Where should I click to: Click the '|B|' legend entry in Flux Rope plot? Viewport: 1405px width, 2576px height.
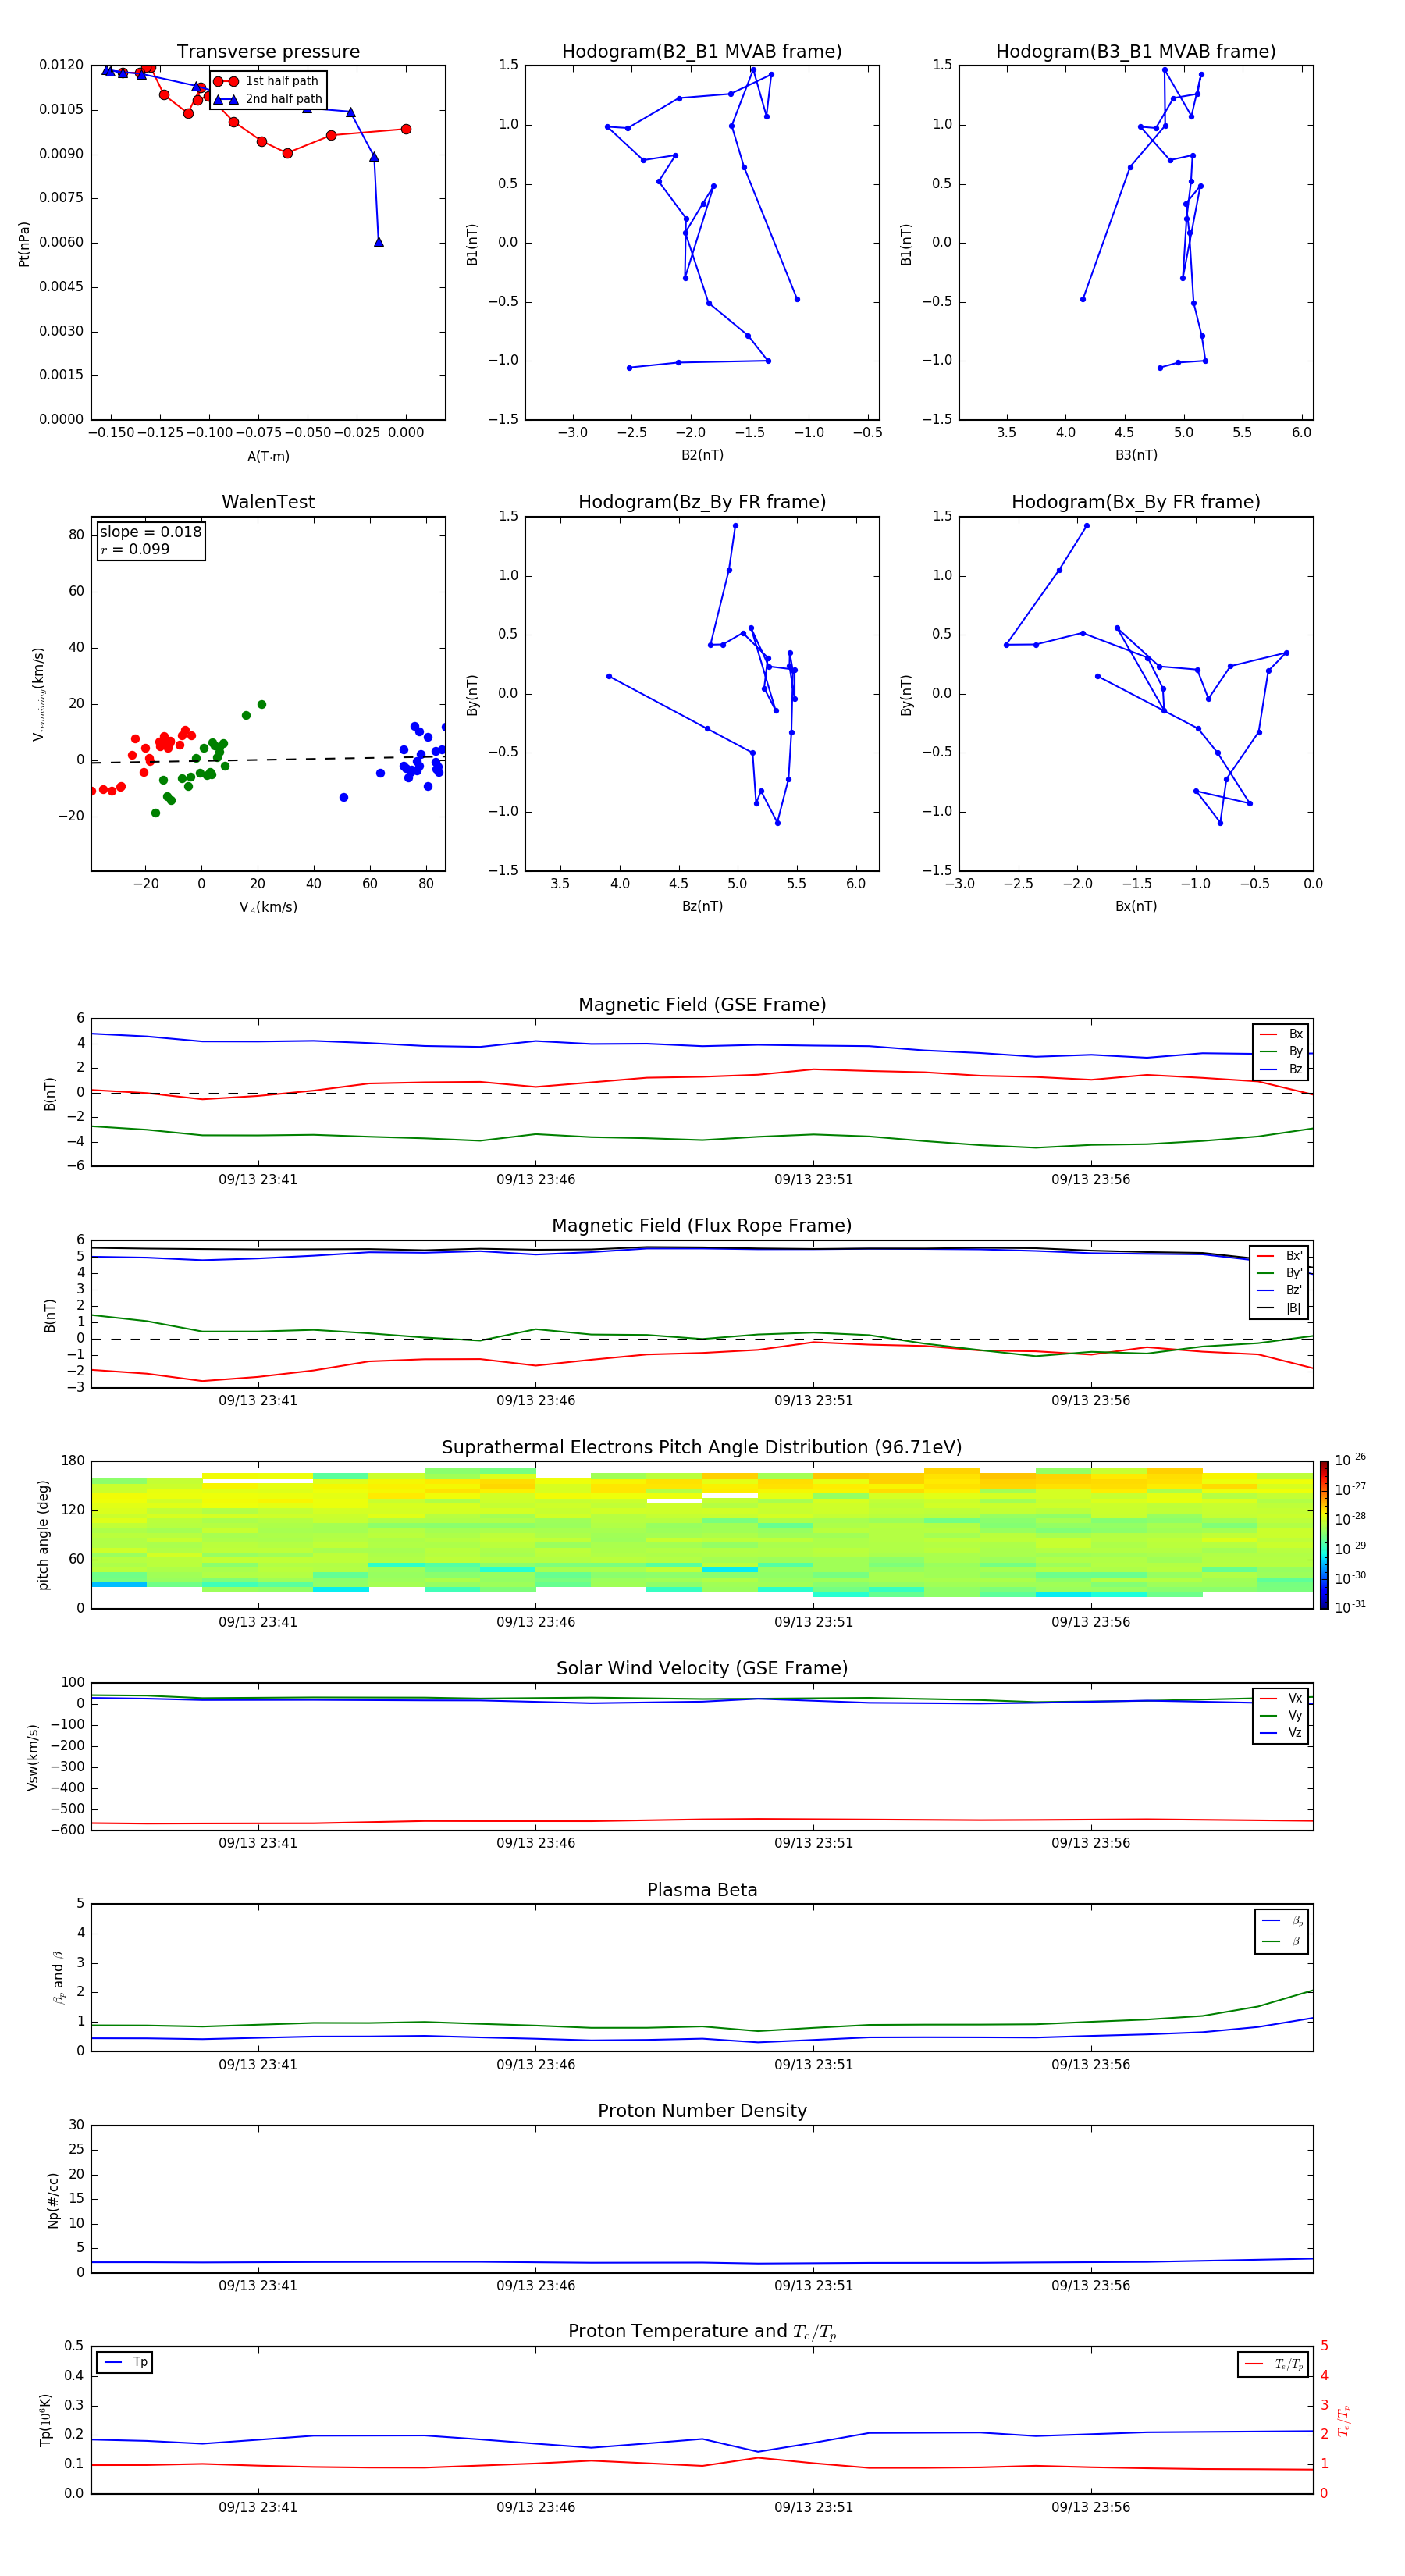coord(1280,1308)
